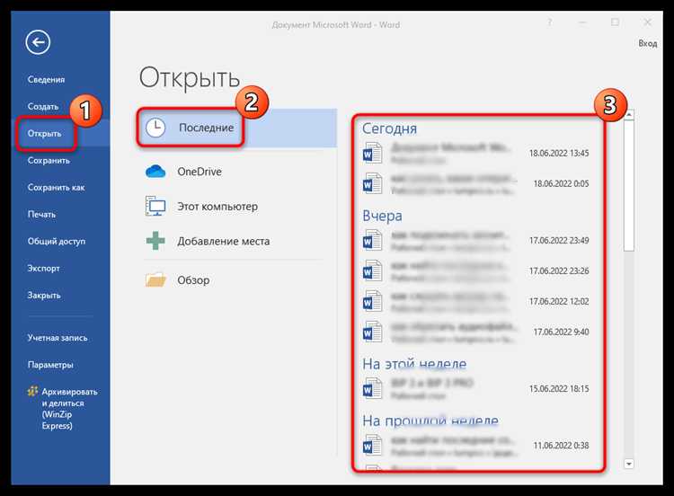Click Сохранить in the sidebar
The image size is (674, 496).
pyautogui.click(x=49, y=160)
